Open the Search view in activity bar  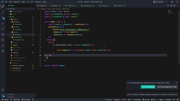[3, 12]
